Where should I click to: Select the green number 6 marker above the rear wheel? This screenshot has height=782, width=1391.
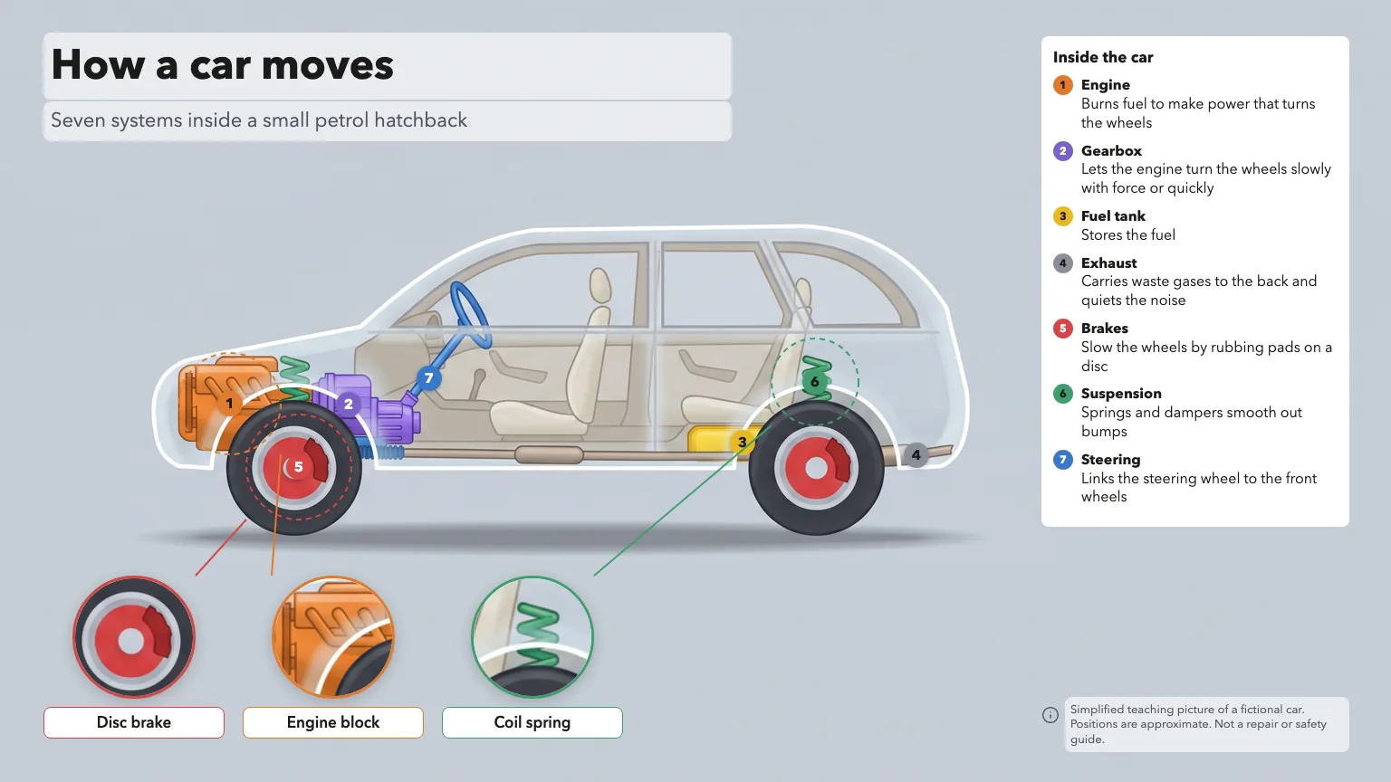(815, 382)
